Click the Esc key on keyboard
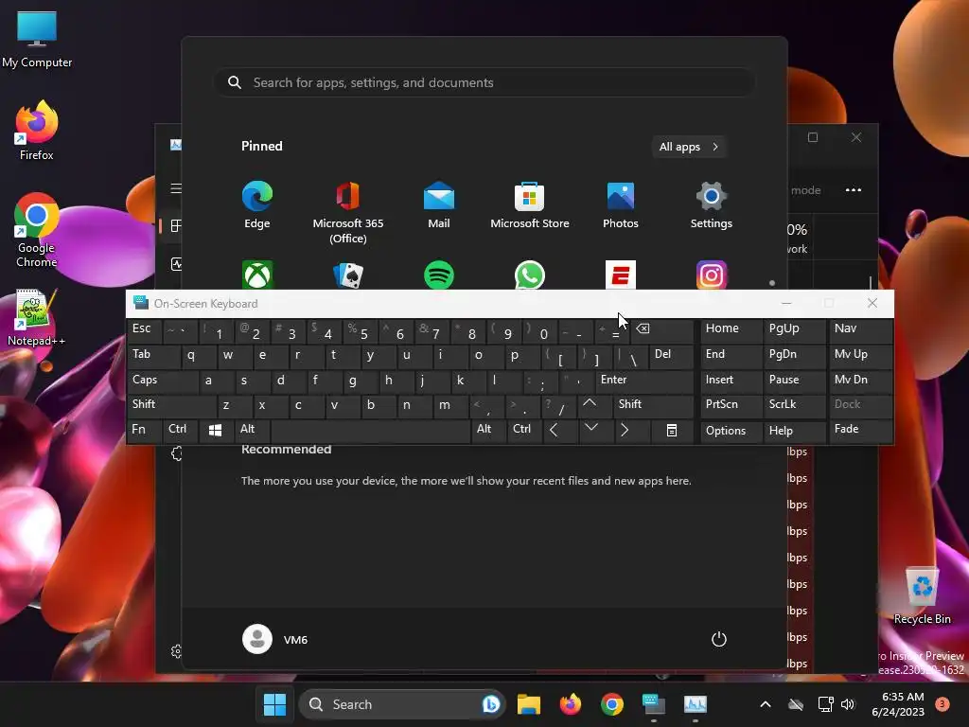 point(145,330)
